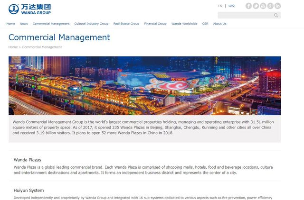Click the Wanda Group logo
304x200 pixels.
pyautogui.click(x=29, y=9)
